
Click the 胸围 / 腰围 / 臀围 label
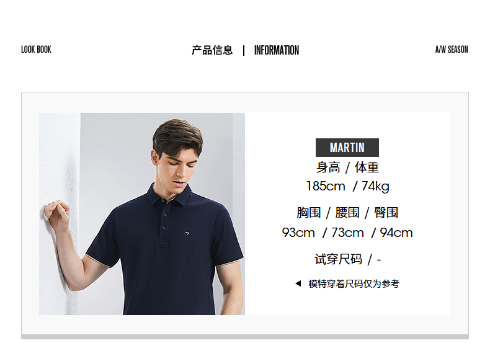tap(347, 213)
